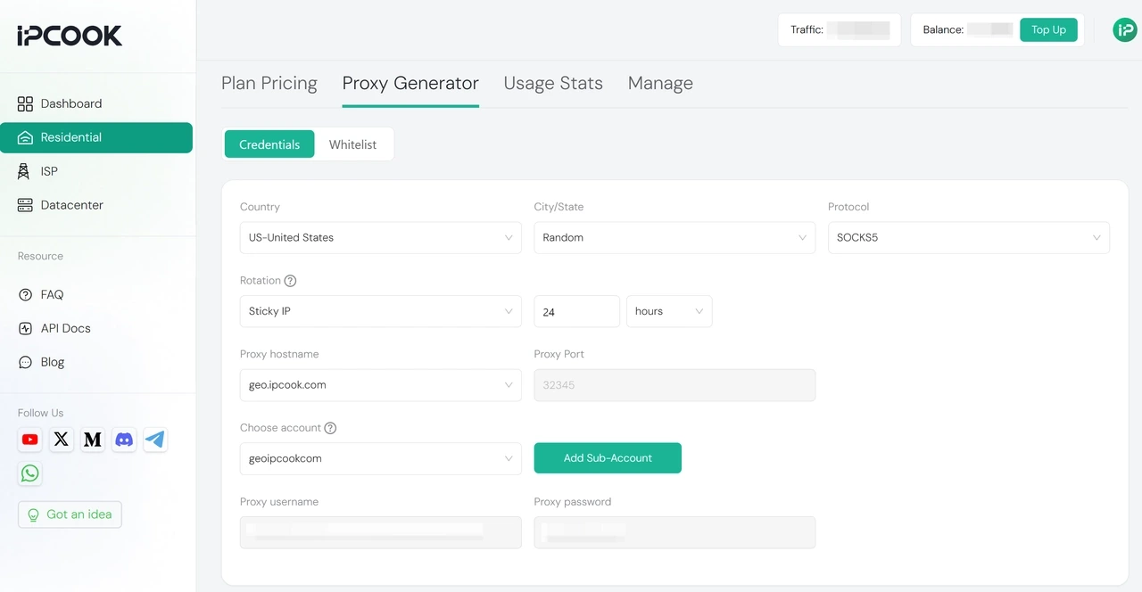
Task: Click the Balance label
Action: [943, 29]
